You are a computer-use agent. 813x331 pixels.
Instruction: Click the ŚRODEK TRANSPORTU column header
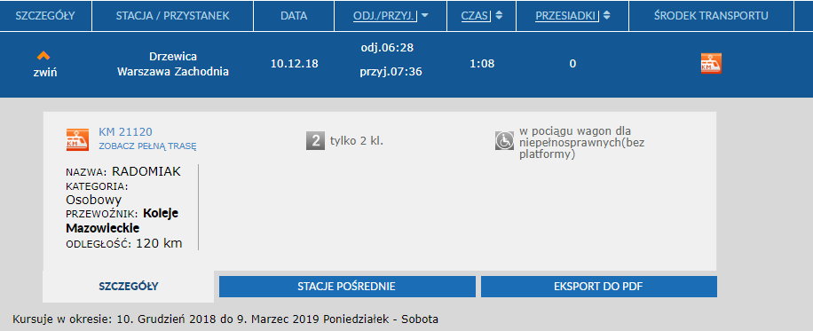click(x=711, y=16)
